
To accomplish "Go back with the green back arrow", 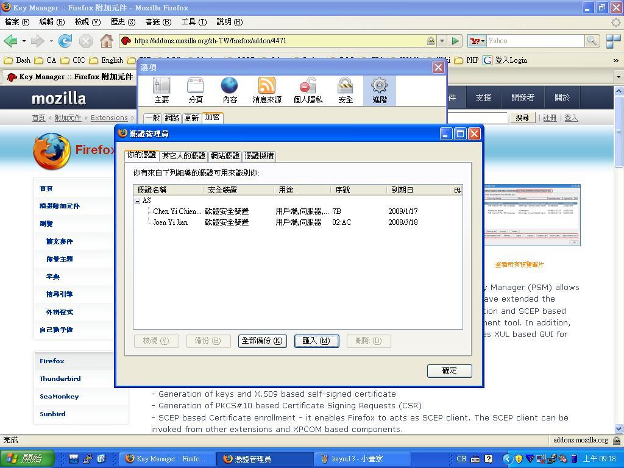I will [x=10, y=41].
